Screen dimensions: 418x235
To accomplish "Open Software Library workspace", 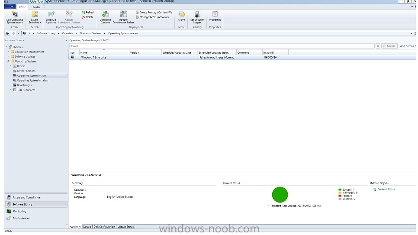I will [36, 204].
